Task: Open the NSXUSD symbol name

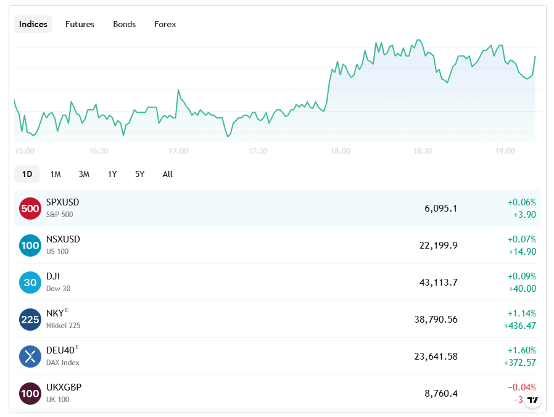Action: pyautogui.click(x=64, y=239)
